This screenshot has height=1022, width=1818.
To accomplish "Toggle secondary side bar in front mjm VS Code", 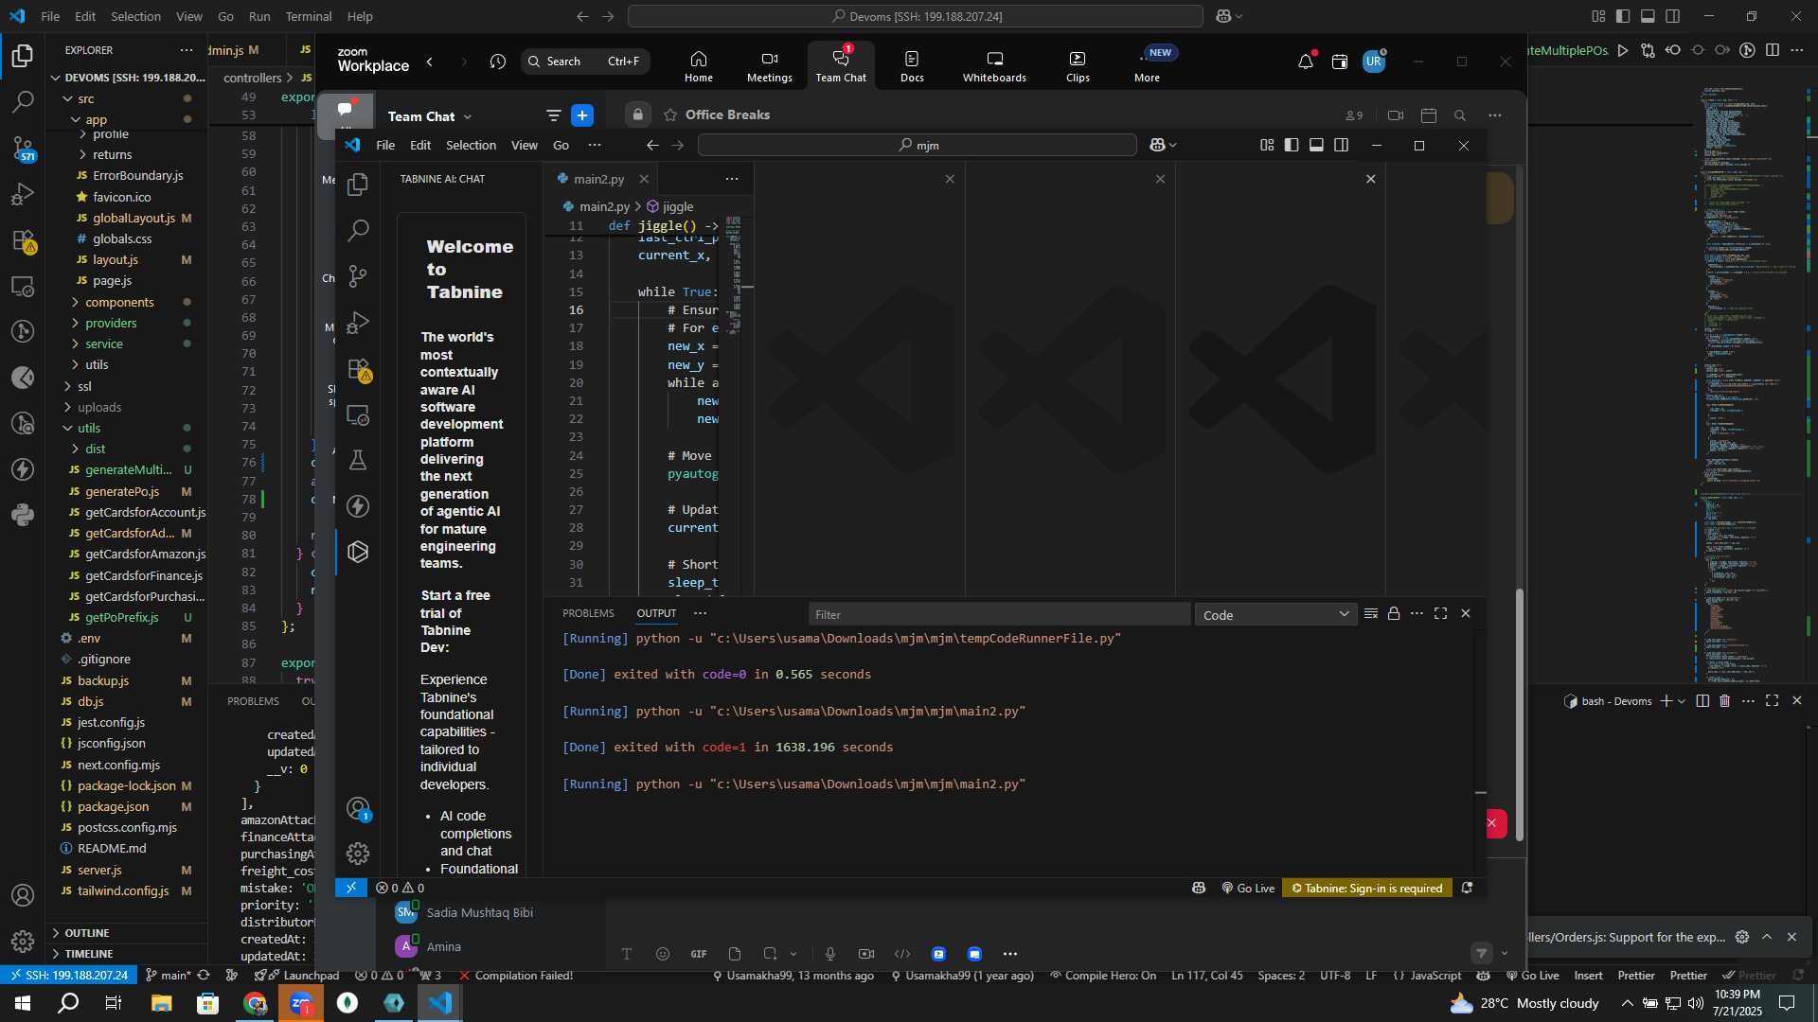I will [1341, 145].
